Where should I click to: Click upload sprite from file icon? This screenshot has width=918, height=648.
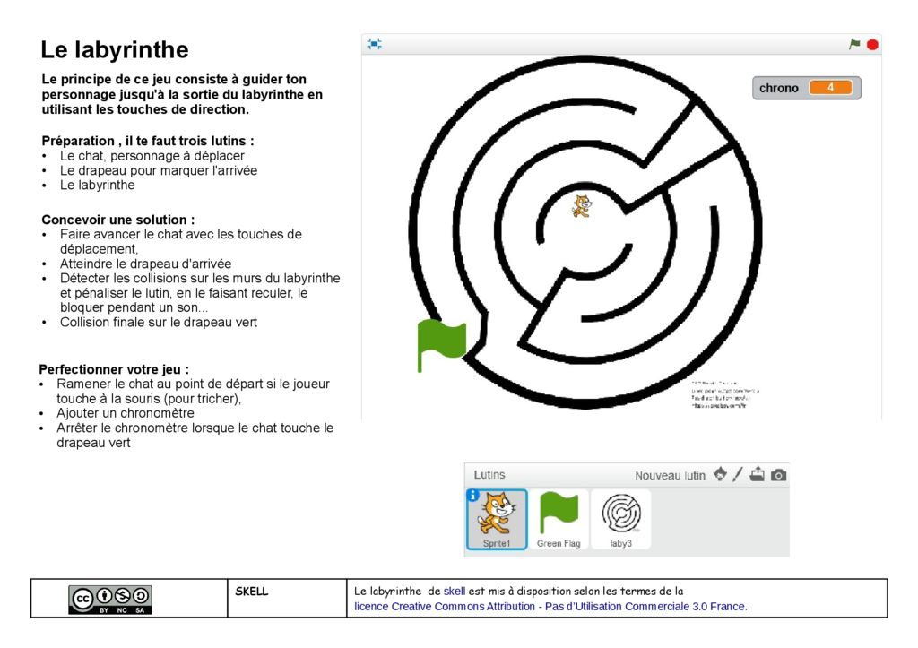coord(758,475)
